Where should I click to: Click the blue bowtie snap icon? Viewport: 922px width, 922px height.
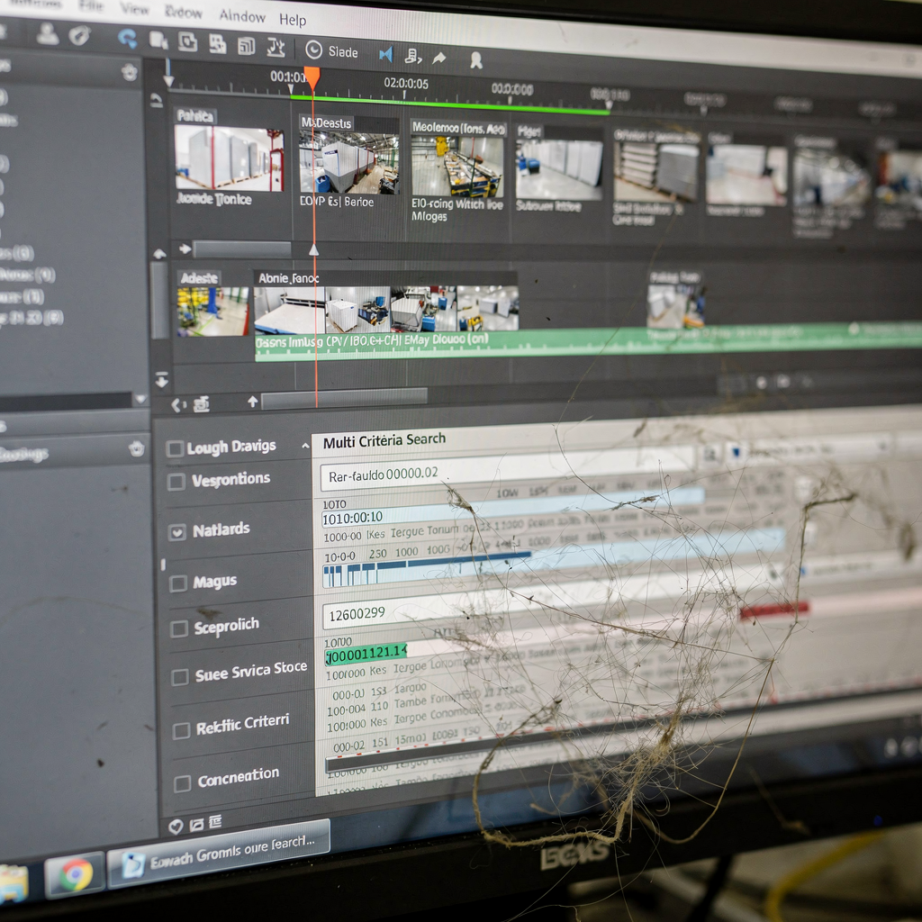click(386, 55)
